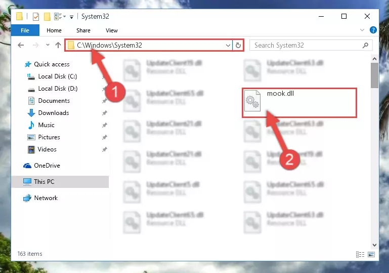Switch to the Home ribbon tab
Viewport: 389px width, 273px height.
(54, 30)
